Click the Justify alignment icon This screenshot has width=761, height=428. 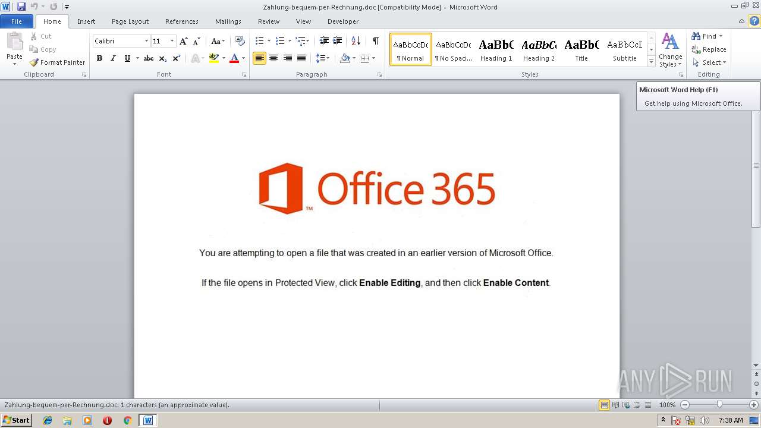[301, 58]
